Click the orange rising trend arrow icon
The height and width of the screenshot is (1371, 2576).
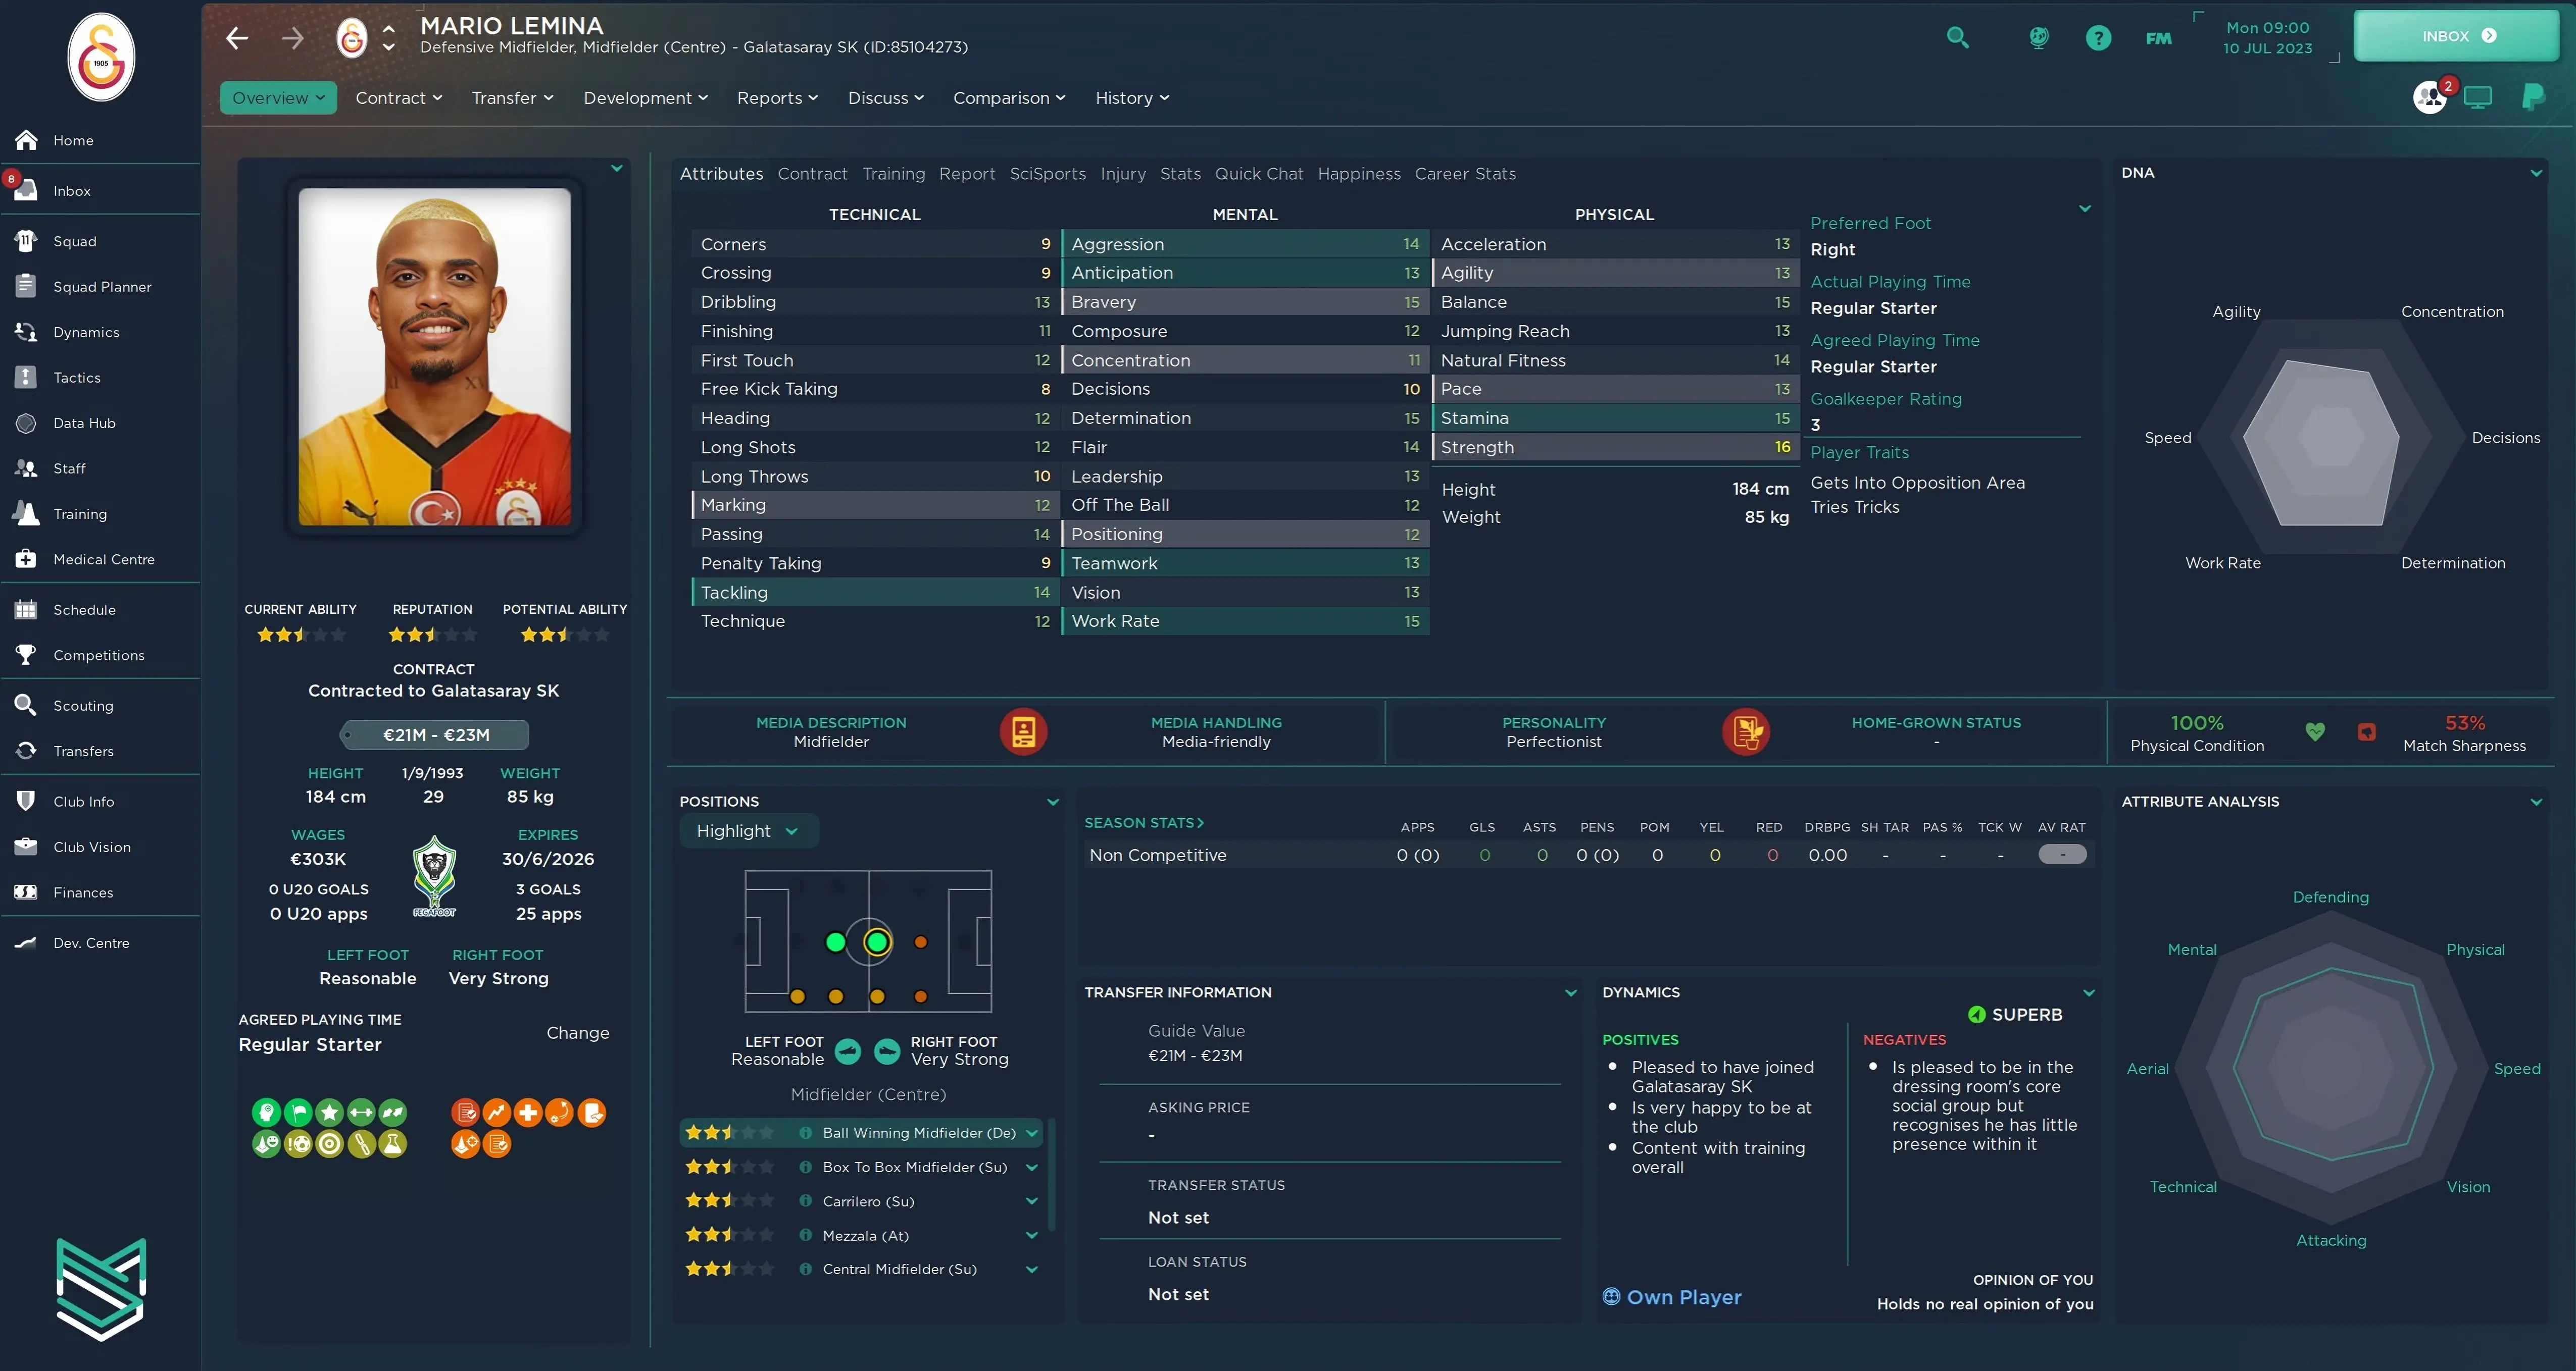click(x=496, y=1112)
